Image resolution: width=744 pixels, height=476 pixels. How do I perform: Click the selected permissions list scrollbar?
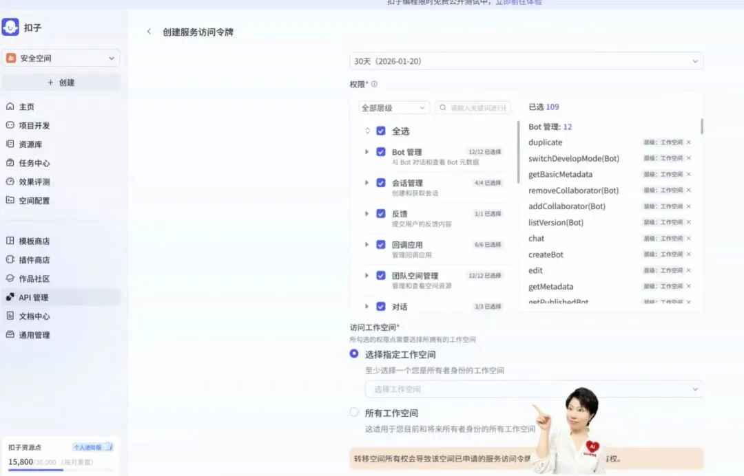pos(701,126)
